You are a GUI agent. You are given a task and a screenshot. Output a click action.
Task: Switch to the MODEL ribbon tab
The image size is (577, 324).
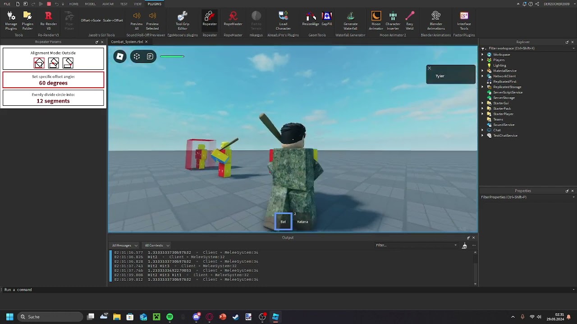[90, 4]
